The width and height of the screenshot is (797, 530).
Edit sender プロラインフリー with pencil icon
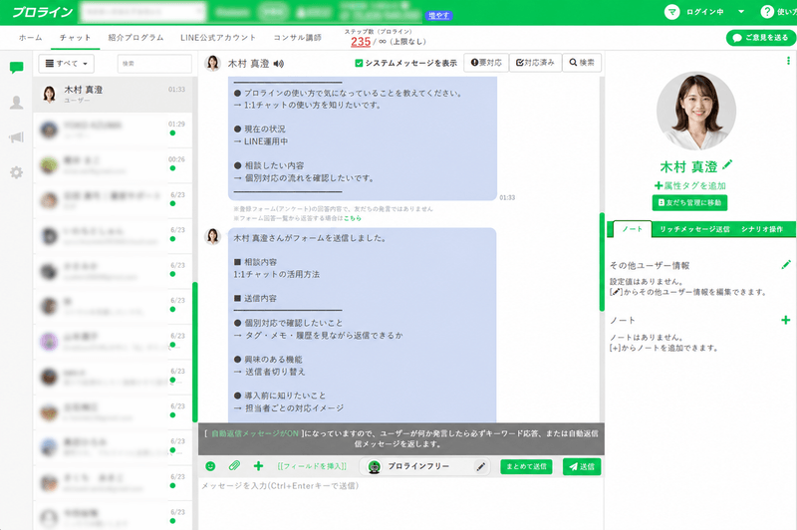pos(480,466)
